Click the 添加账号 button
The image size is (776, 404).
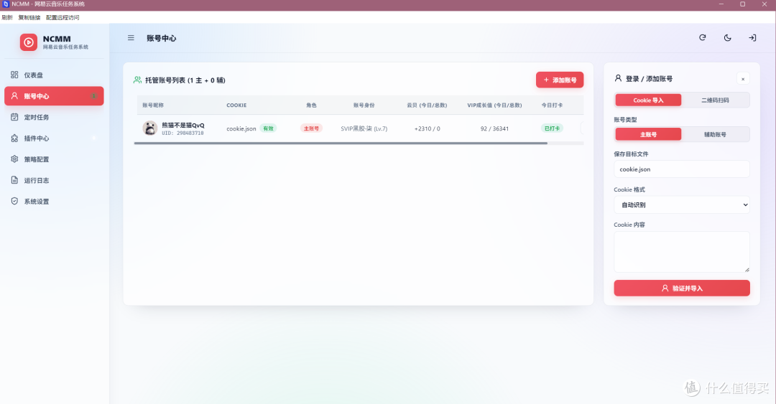click(560, 80)
